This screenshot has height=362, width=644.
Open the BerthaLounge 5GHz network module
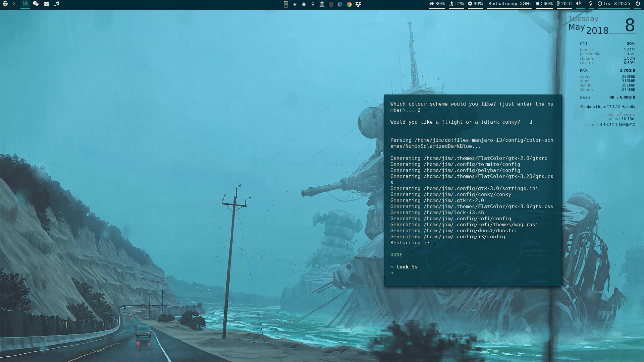(x=509, y=4)
